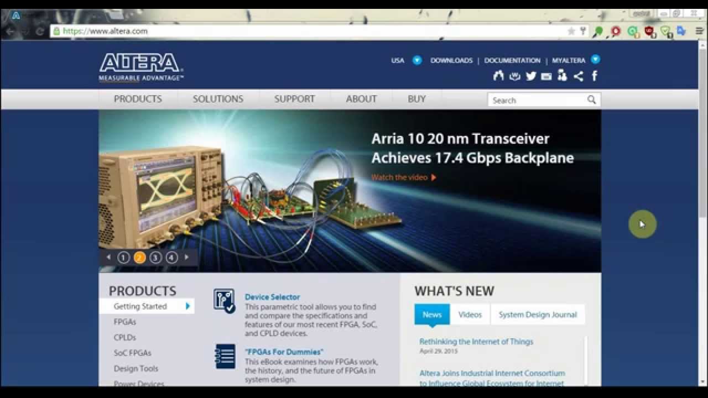Select SoC FPGAs in the Products list
This screenshot has height=398, width=708.
point(132,353)
